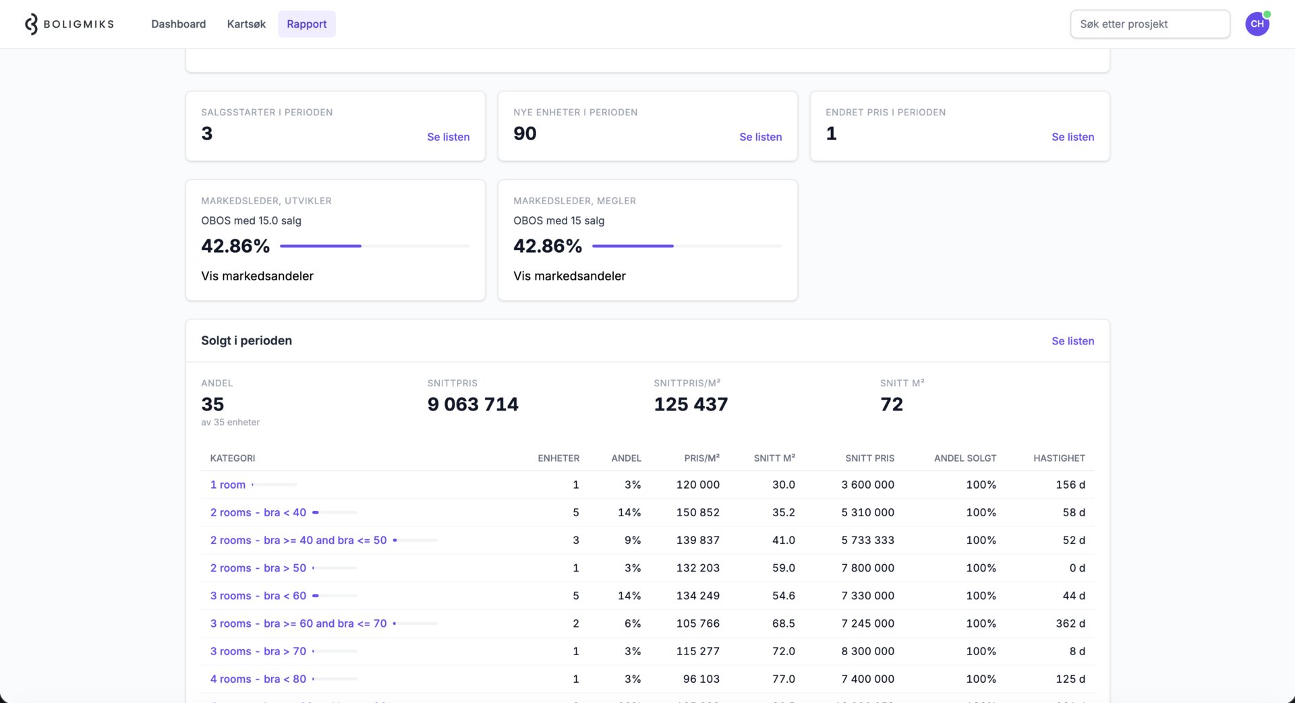Click the 'Hastighet' column header
Image resolution: width=1295 pixels, height=703 pixels.
point(1059,458)
